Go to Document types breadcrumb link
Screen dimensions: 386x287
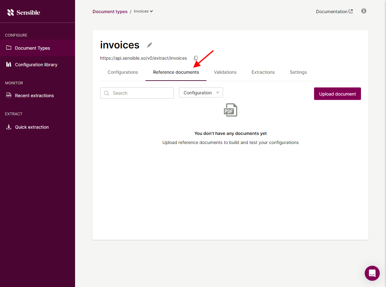(110, 12)
